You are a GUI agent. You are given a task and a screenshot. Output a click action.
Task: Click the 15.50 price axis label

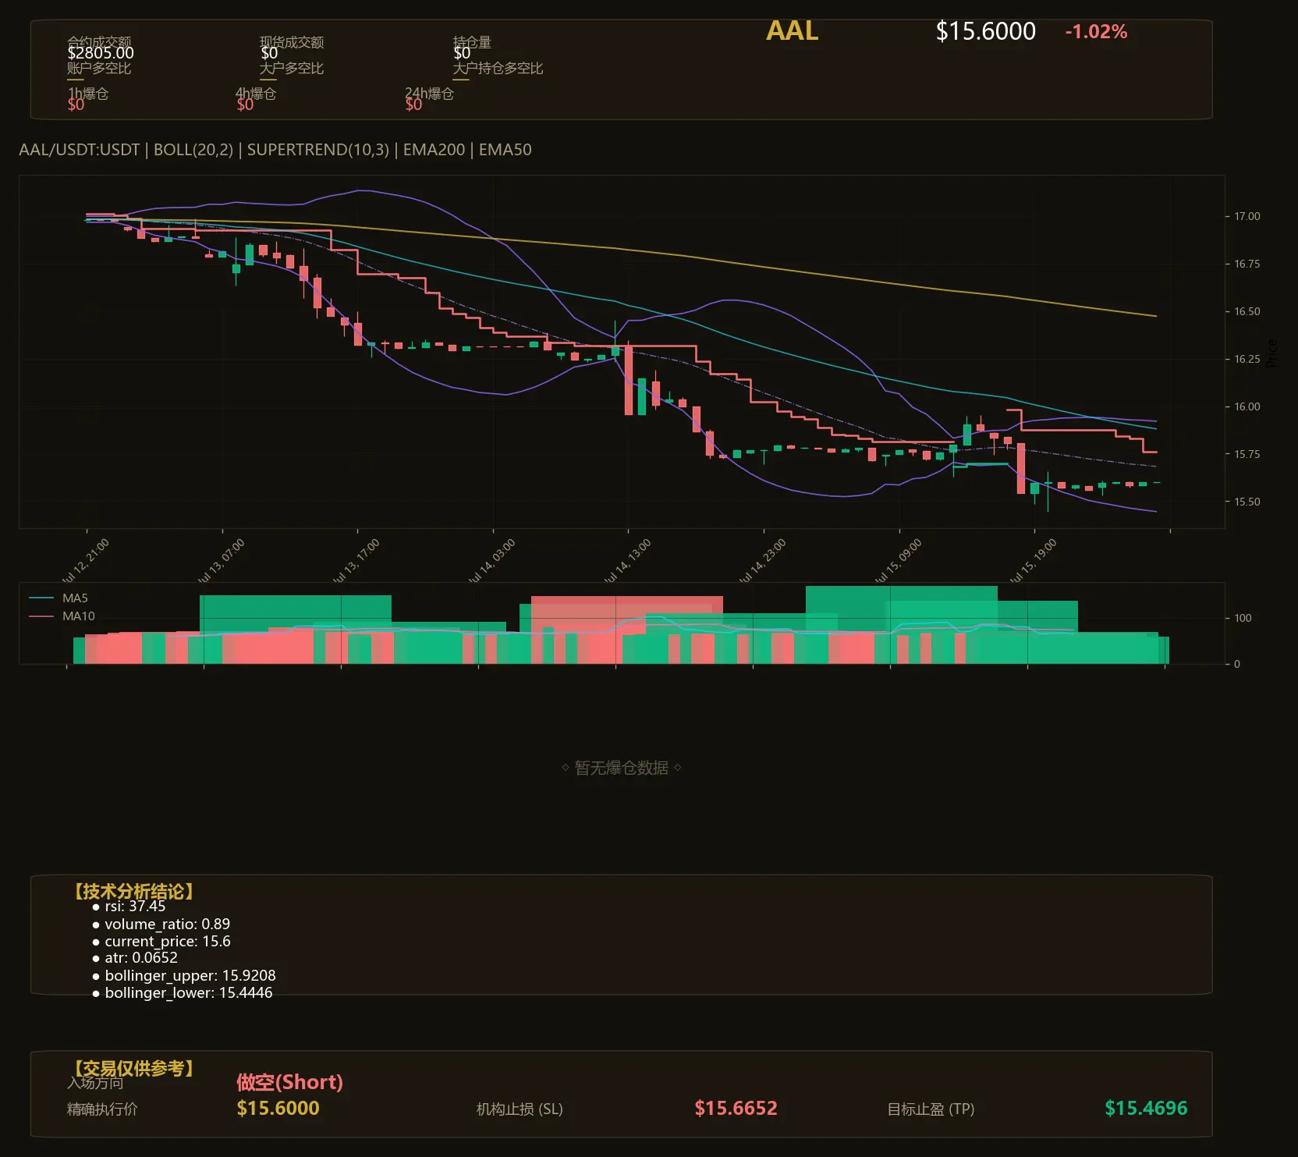(x=1247, y=502)
